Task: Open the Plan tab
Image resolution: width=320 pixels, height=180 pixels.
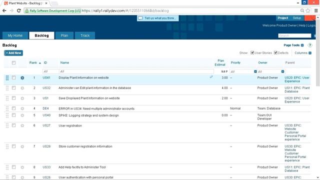Action: (x=64, y=35)
